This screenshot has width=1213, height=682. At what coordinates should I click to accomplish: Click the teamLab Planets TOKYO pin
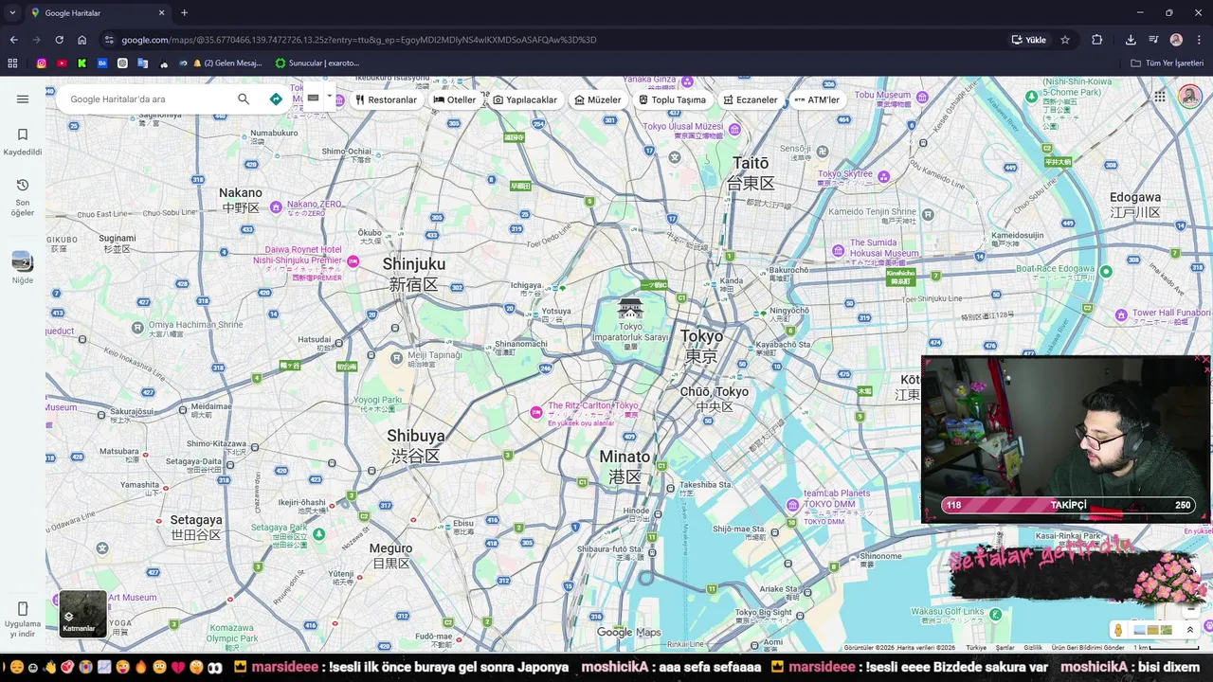tap(792, 505)
